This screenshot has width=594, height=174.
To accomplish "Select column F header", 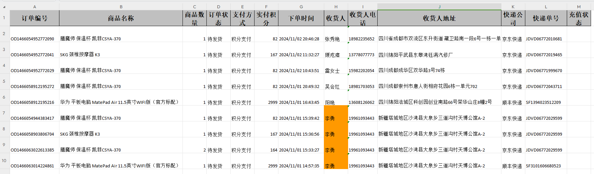I will (x=266, y=7).
